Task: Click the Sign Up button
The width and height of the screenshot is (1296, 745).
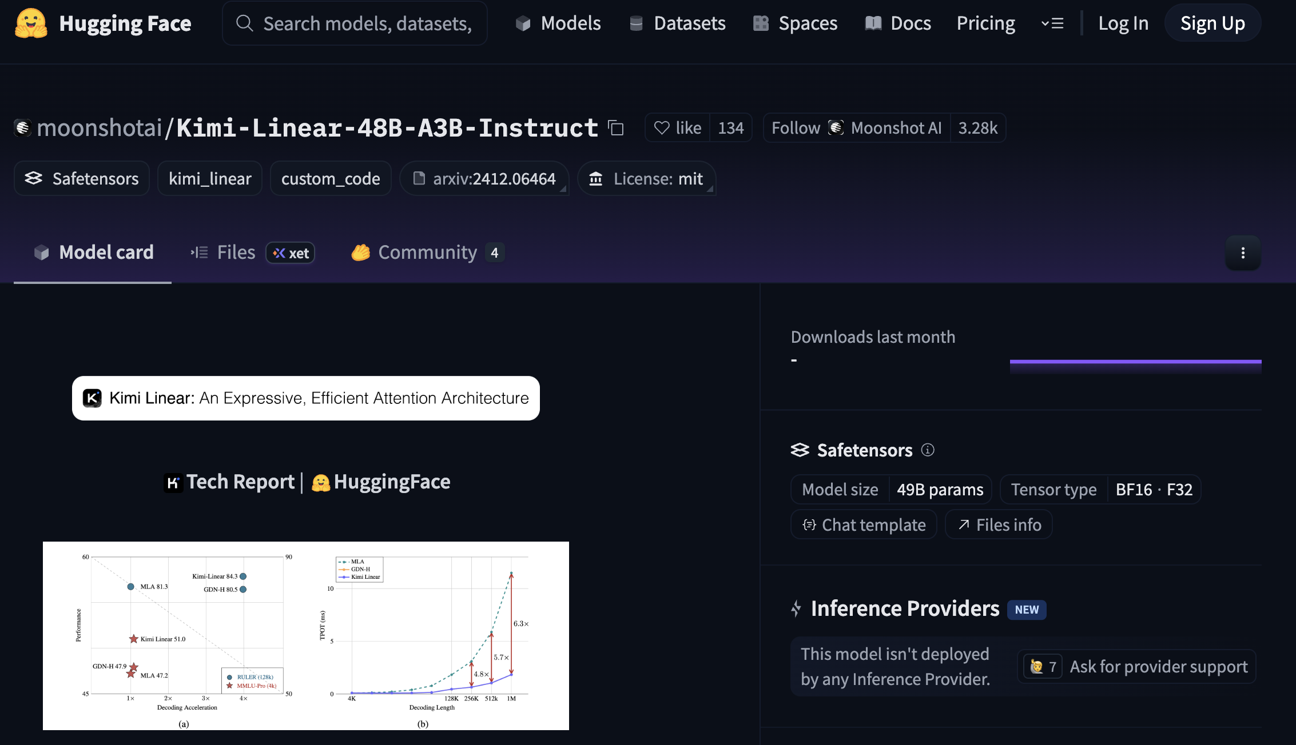Action: pyautogui.click(x=1212, y=23)
